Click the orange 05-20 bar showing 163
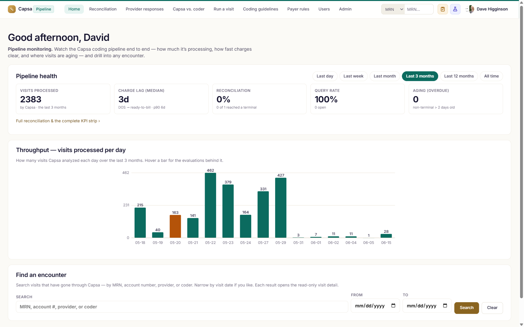The image size is (524, 327). pyautogui.click(x=175, y=226)
